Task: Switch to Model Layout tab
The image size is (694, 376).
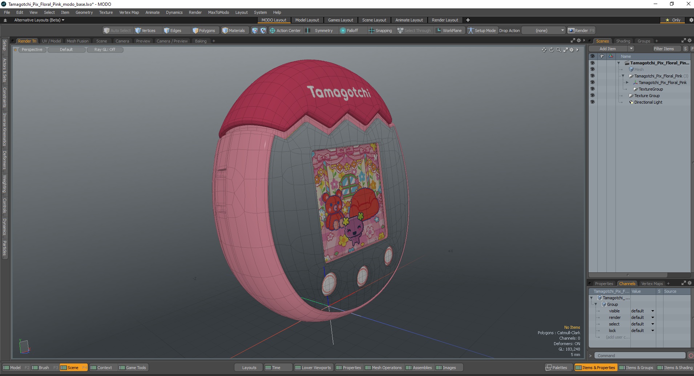Action: pyautogui.click(x=307, y=20)
